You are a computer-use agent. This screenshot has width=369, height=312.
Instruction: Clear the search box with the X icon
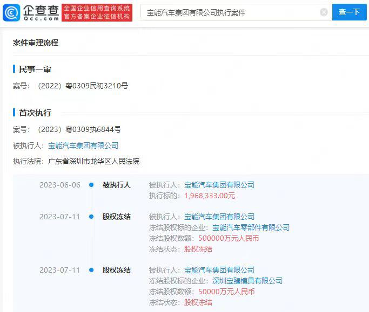pyautogui.click(x=324, y=12)
